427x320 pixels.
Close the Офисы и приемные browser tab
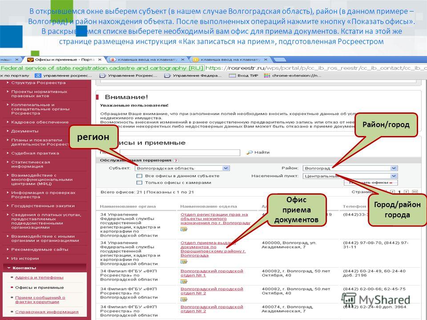click(100, 59)
